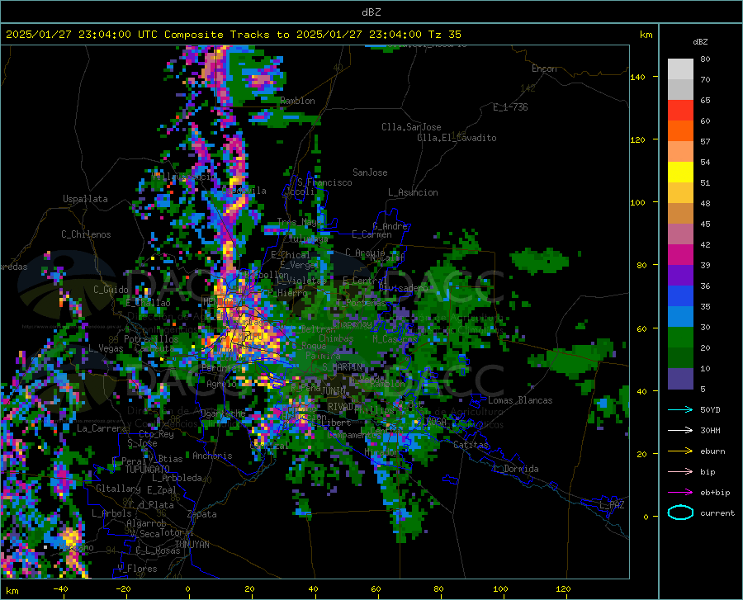This screenshot has height=600, width=743.
Task: Click the 'Anchoris' map label
Action: click(x=212, y=456)
